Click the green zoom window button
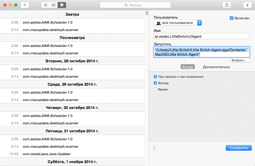The width and height of the screenshot is (255, 166). point(16,5)
